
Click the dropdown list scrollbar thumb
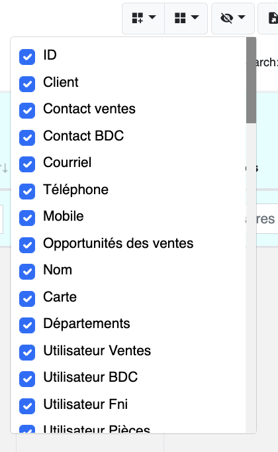(x=251, y=80)
